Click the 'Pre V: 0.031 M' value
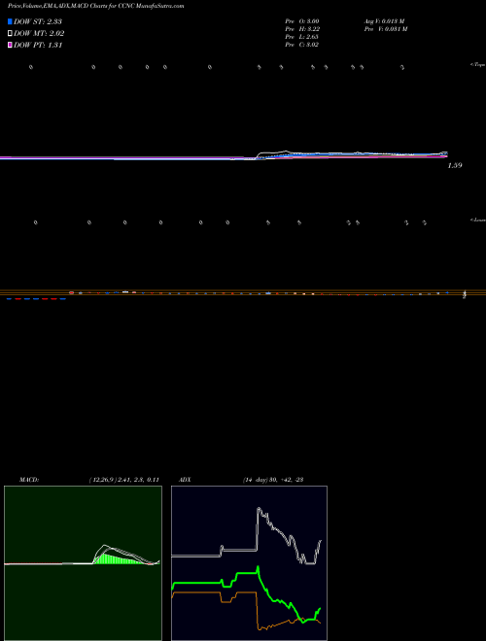Image resolution: width=486 pixels, height=641 pixels. tap(386, 29)
